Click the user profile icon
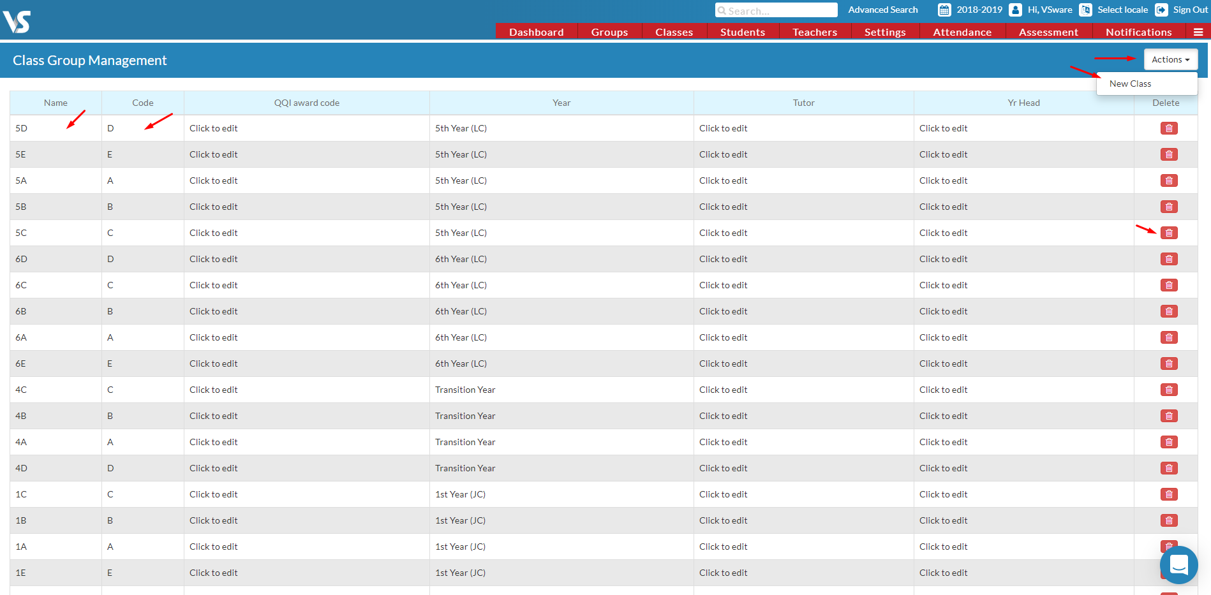1211x595 pixels. tap(1015, 10)
